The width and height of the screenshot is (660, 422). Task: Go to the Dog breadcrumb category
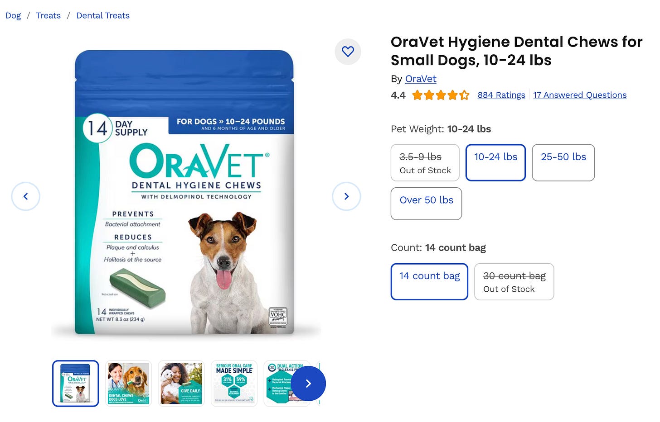click(x=13, y=15)
